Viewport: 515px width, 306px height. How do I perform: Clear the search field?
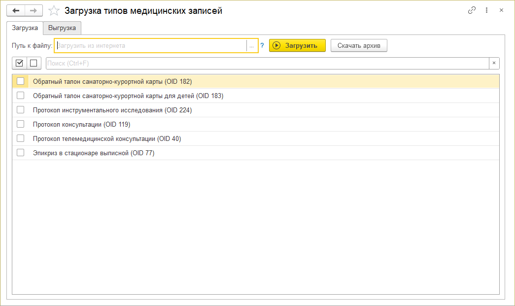pyautogui.click(x=494, y=63)
